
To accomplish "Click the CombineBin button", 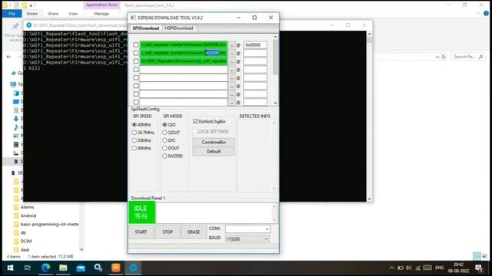I will [x=214, y=143].
